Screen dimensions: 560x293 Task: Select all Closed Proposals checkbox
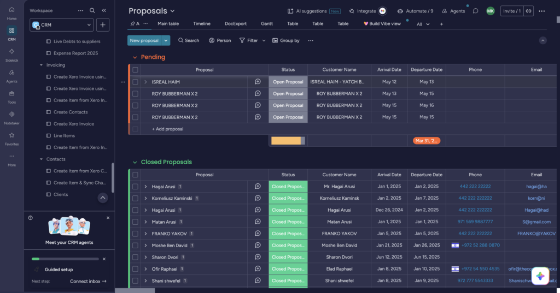coord(135,175)
